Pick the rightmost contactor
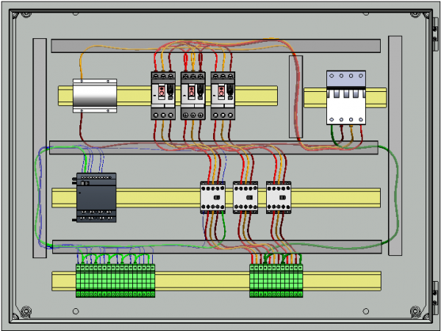This screenshot has height=331, width=441. coord(279,197)
